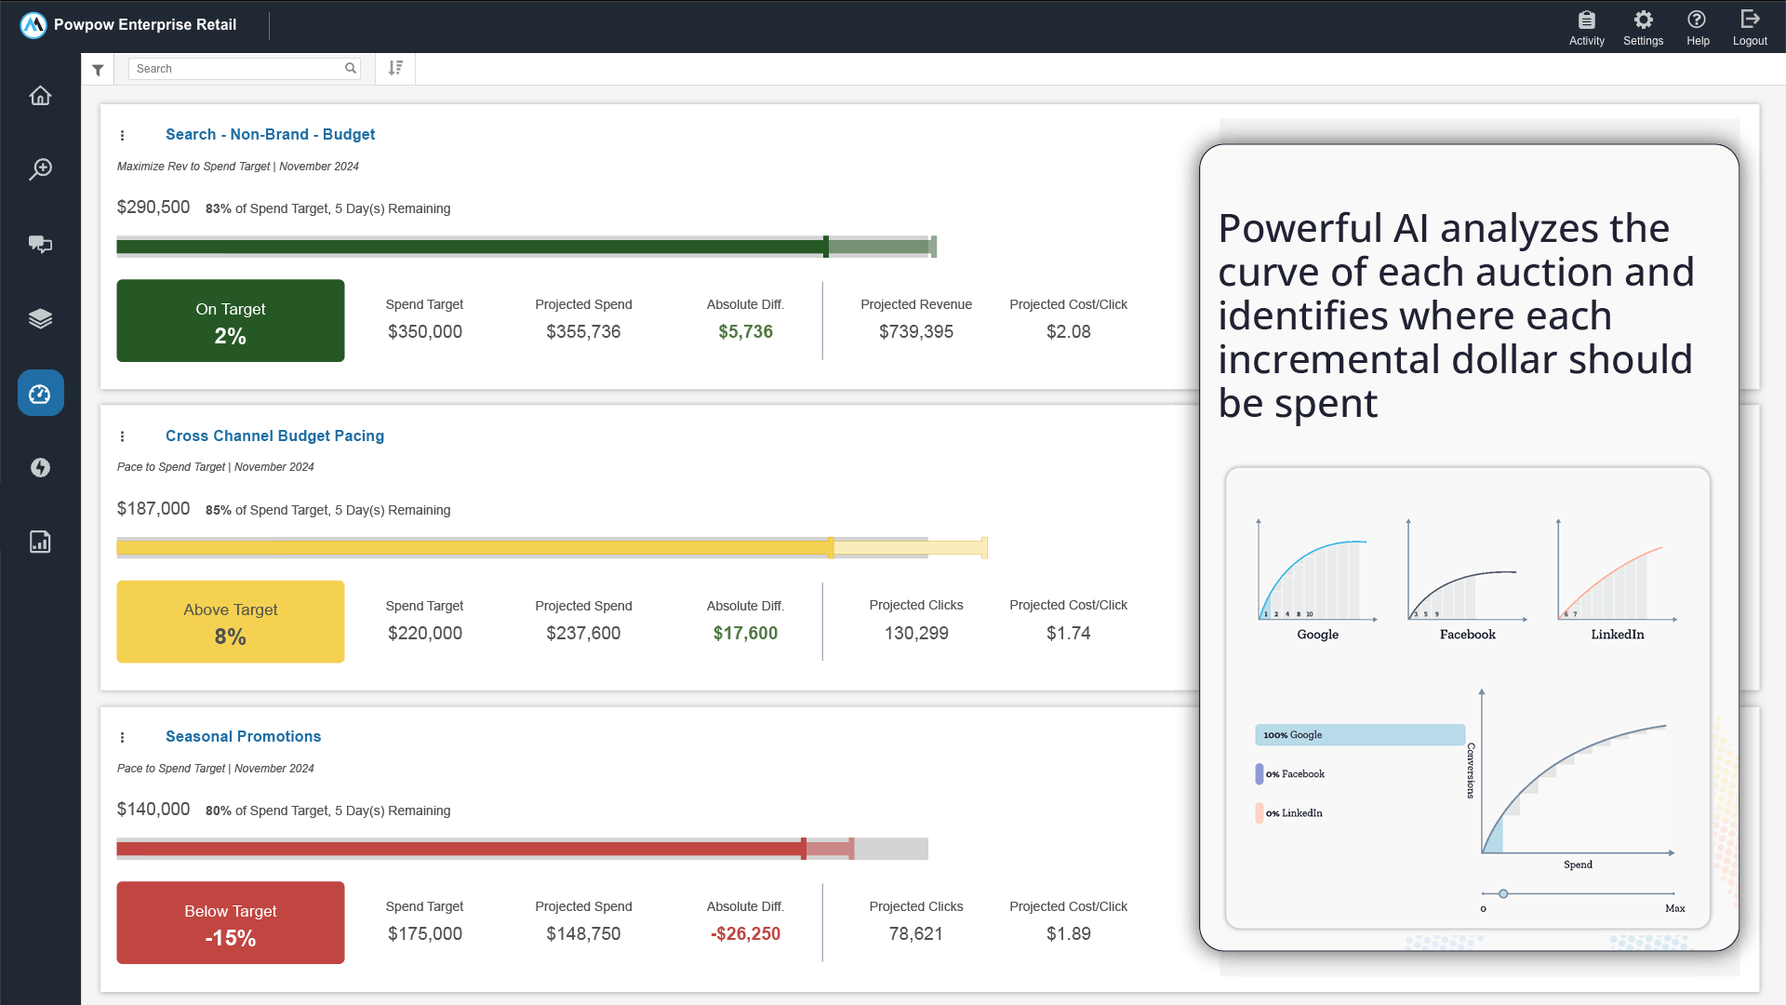Click the Help icon
Screen dimensions: 1786x1005
point(1698,28)
